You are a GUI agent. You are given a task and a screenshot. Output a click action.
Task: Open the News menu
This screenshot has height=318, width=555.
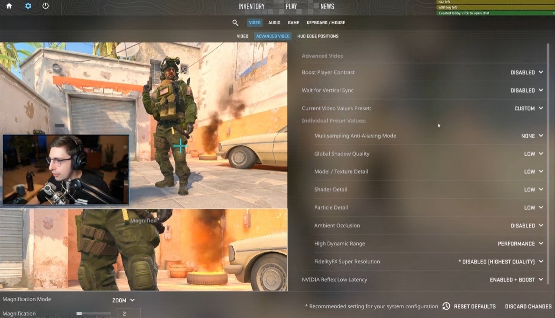[327, 7]
